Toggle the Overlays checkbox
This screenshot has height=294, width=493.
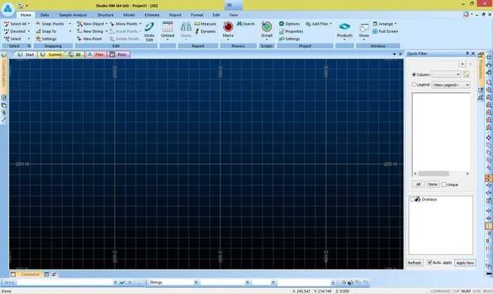[x=412, y=199]
